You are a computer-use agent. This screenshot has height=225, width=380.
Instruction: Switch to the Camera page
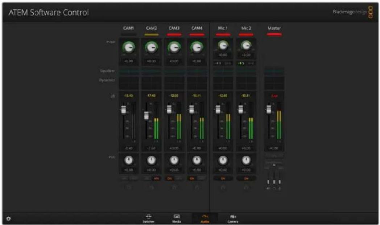coord(233,218)
